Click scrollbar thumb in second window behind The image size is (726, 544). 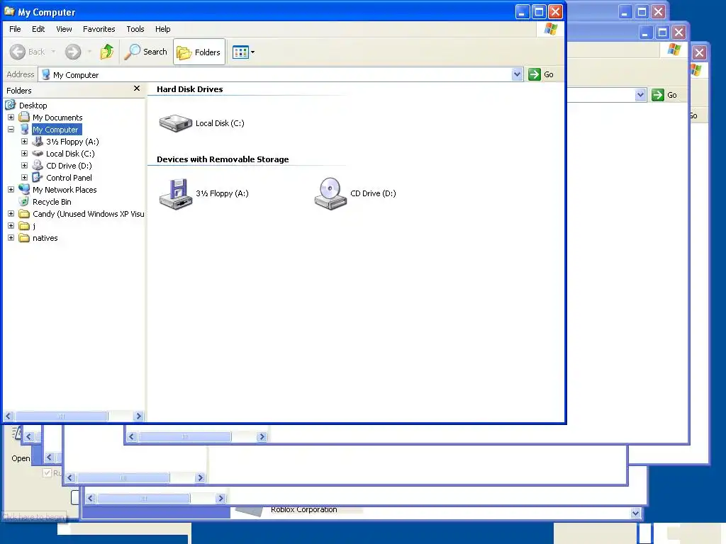(185, 436)
